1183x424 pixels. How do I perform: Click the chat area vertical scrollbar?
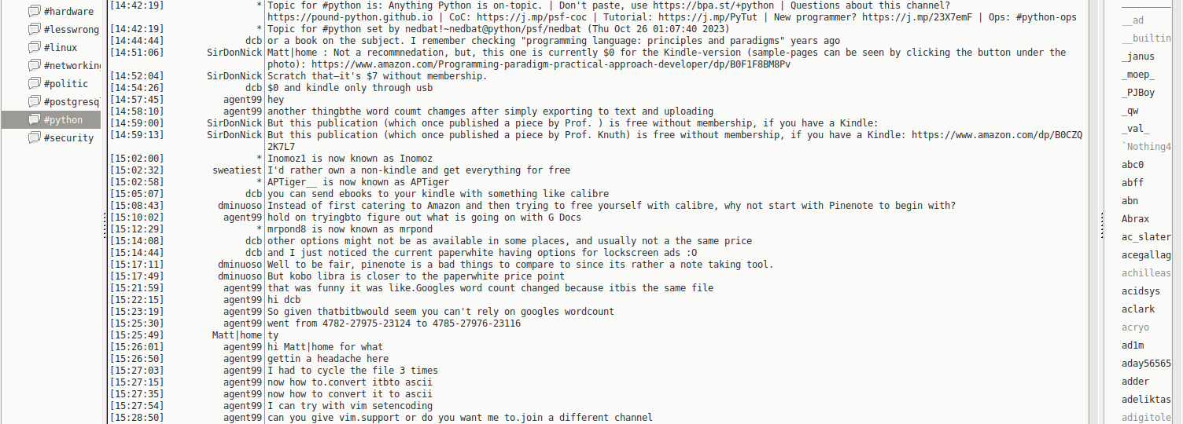(x=1094, y=212)
